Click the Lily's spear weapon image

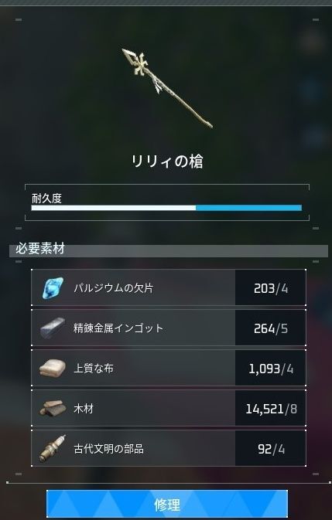(167, 88)
